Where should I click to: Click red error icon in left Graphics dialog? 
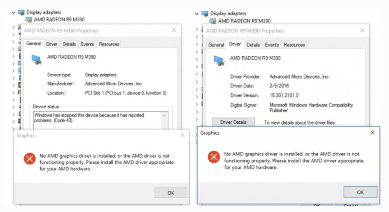tap(30, 159)
